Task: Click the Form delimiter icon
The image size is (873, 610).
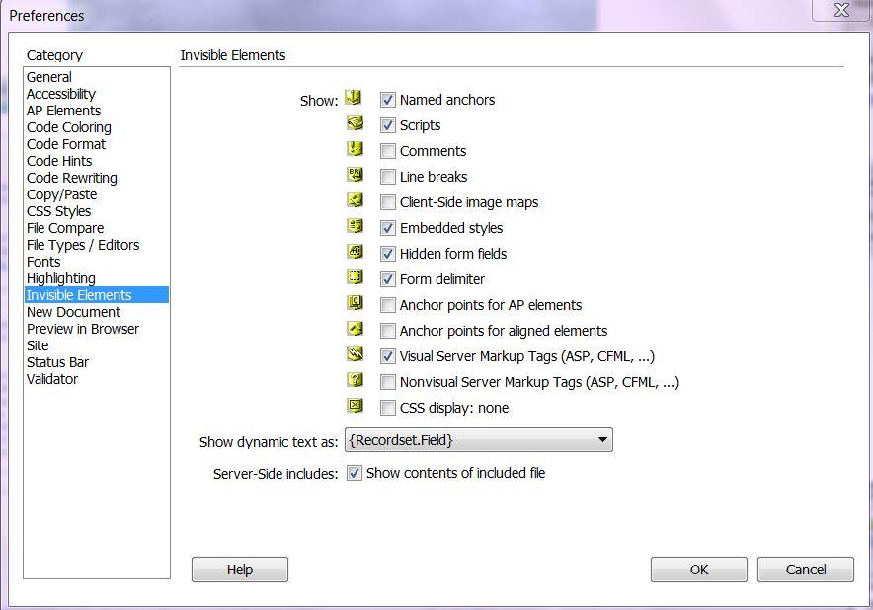Action: 355,276
